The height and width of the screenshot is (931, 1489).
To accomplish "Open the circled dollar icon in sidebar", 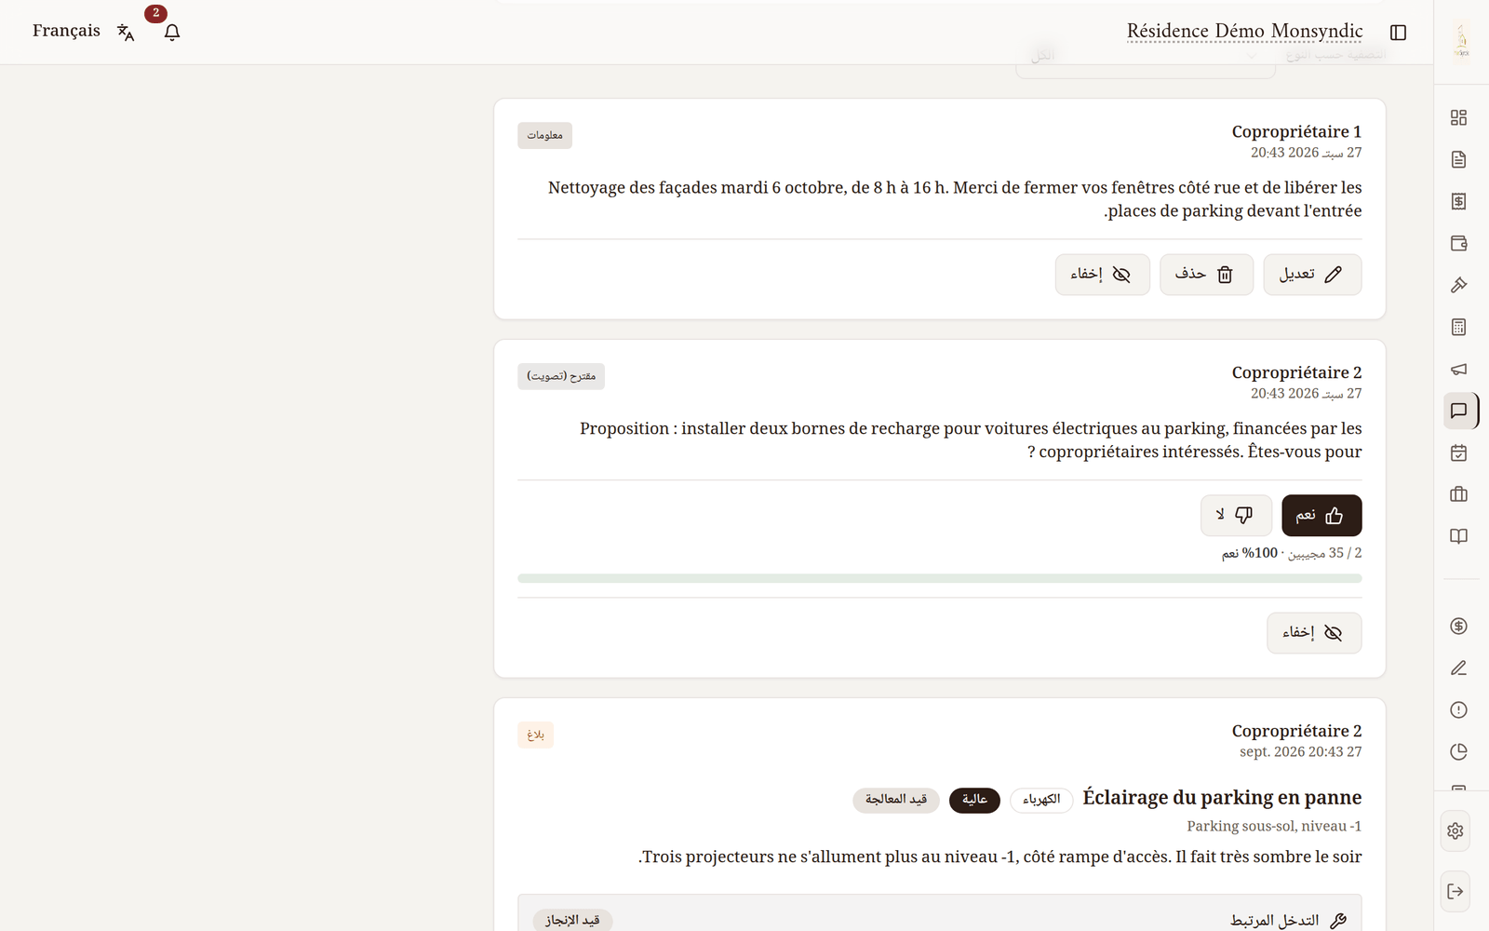I will (x=1458, y=626).
